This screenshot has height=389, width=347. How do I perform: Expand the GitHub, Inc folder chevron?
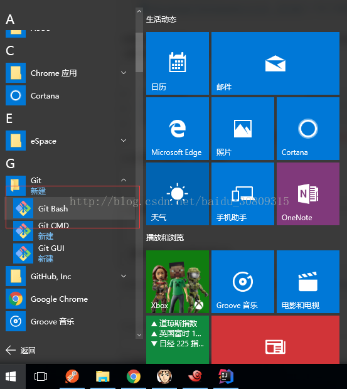(124, 276)
